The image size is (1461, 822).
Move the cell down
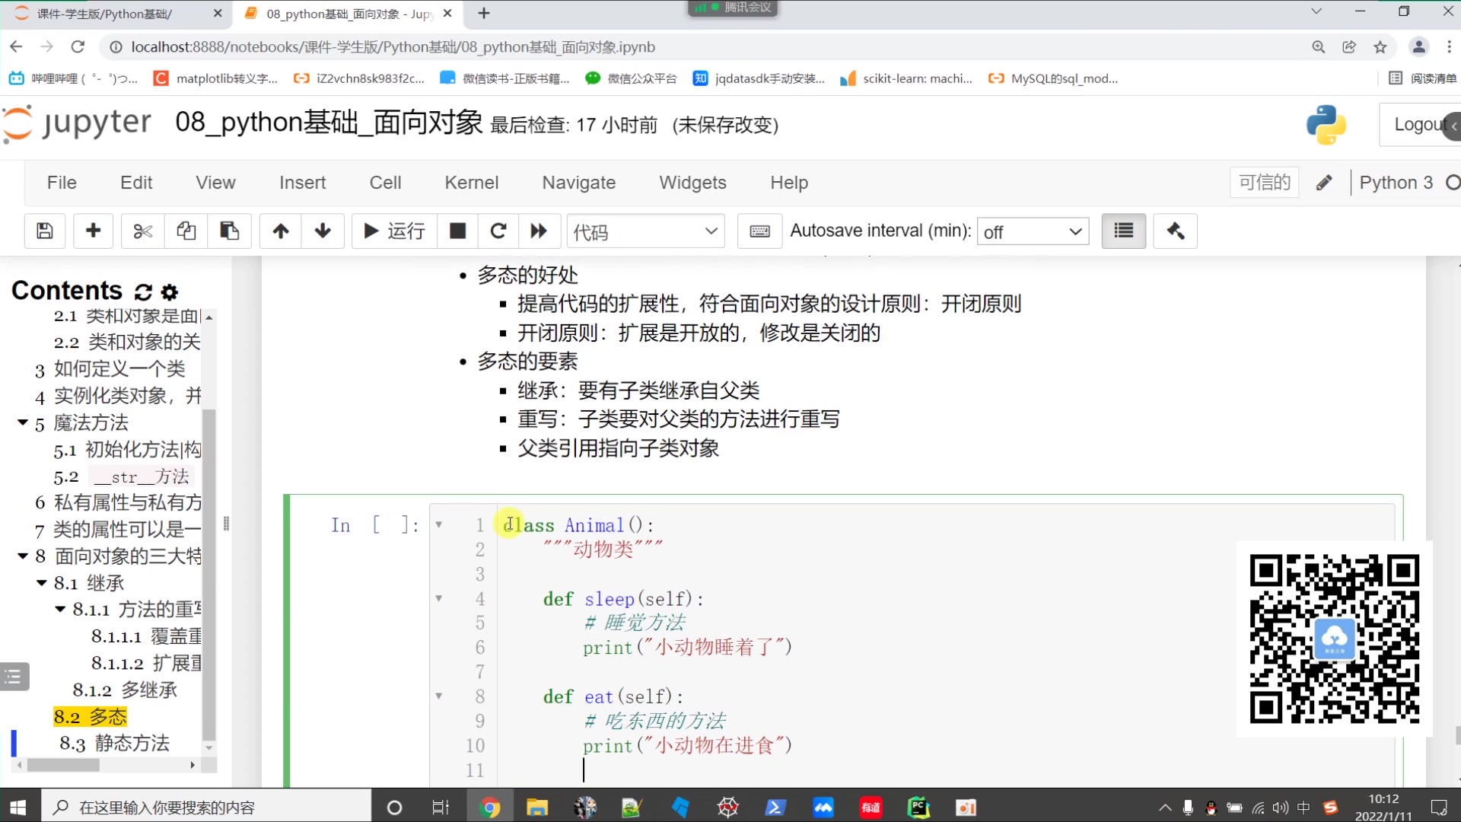point(323,231)
